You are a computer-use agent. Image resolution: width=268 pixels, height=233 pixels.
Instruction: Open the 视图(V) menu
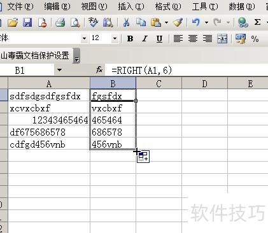tap(94, 6)
